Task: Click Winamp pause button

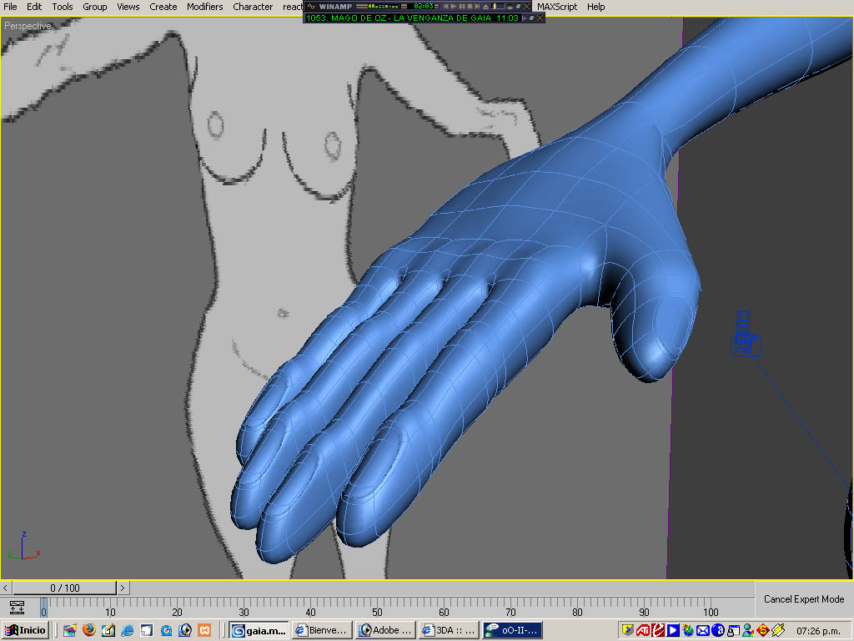Action: point(462,7)
